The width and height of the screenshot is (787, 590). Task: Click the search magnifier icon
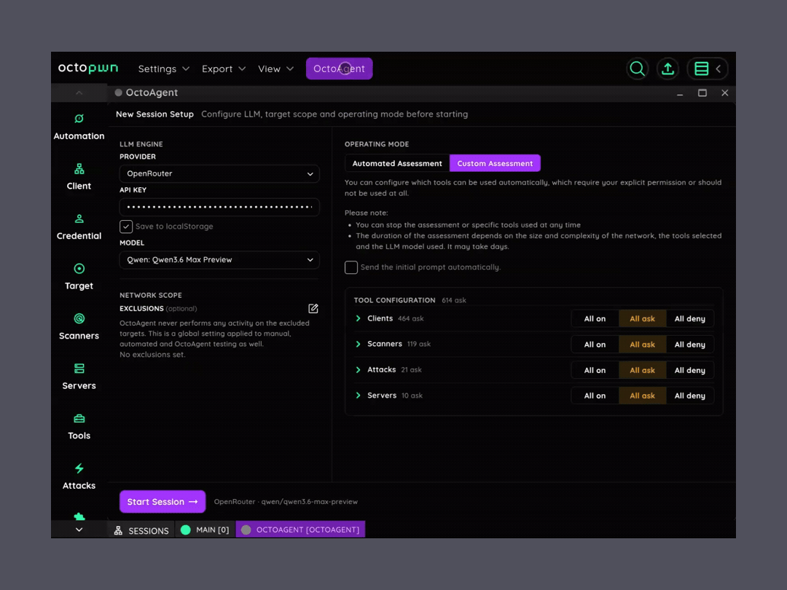(638, 68)
